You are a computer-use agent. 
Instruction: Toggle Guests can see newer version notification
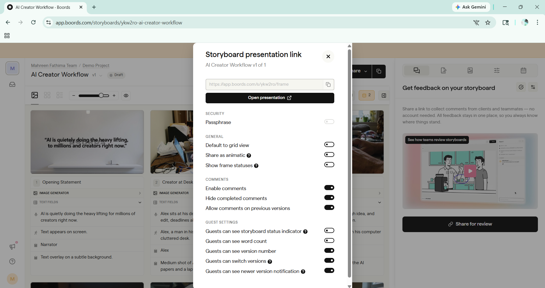[x=329, y=270]
